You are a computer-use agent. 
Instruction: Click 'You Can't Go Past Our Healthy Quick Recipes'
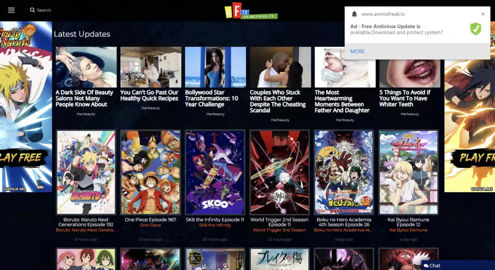[149, 95]
